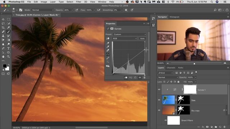This screenshot has height=129, width=230.
Task: Open the Flow value dropdown
Action: pos(94,10)
